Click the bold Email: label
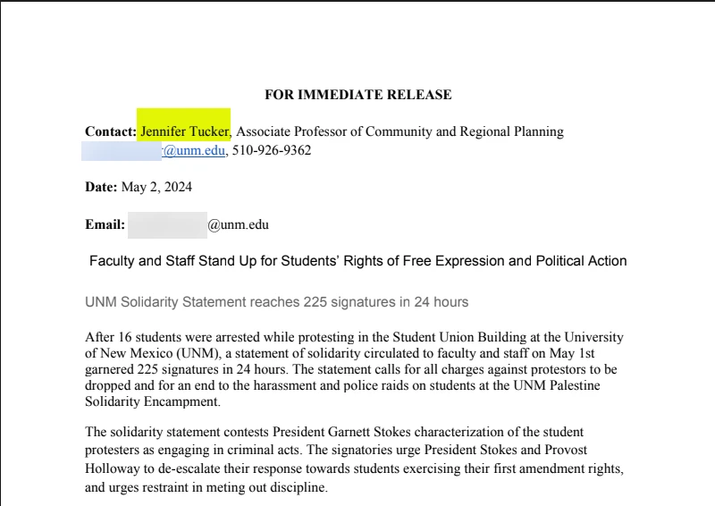This screenshot has width=715, height=506. coord(105,224)
